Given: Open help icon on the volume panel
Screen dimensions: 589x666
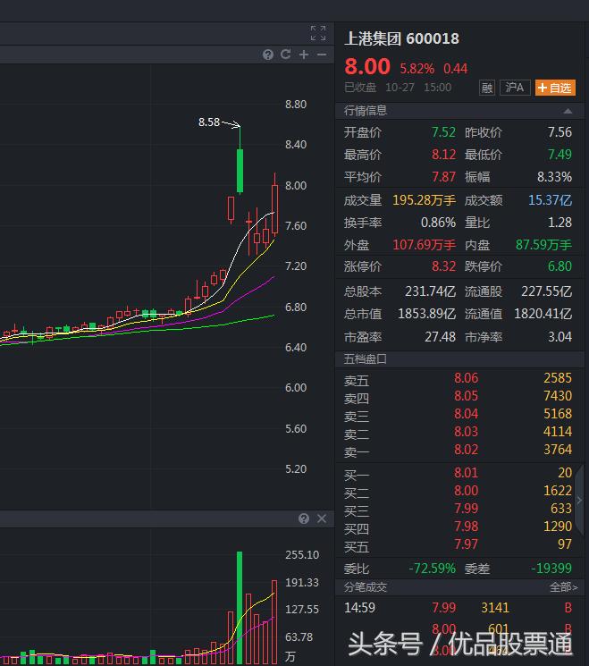Looking at the screenshot, I should (304, 518).
